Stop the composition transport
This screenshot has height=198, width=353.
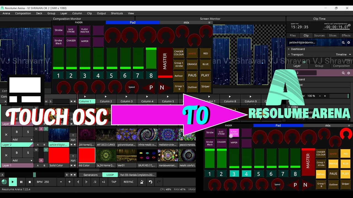(30, 182)
